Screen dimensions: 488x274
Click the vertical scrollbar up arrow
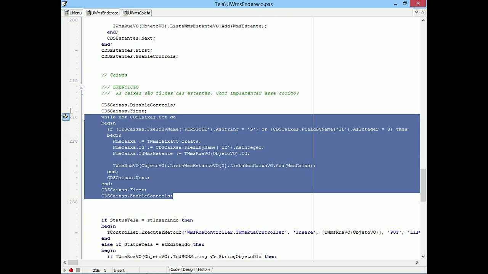tap(423, 21)
